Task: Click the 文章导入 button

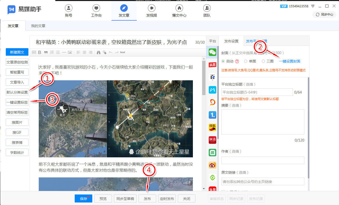Action: (17, 82)
